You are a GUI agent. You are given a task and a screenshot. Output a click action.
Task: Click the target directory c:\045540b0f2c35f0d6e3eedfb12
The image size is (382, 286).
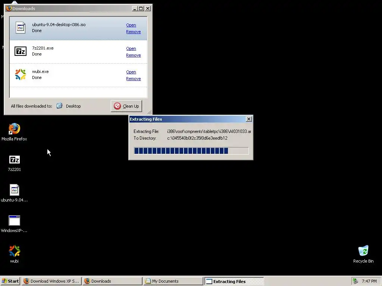197,138
